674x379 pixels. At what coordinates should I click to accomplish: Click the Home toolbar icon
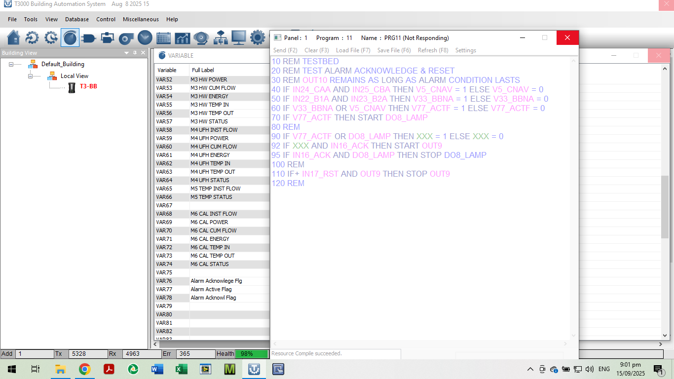(14, 38)
